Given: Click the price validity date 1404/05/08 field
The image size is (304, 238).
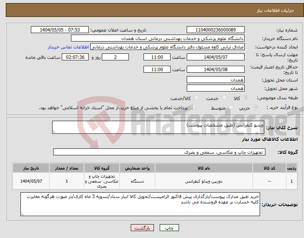Looking at the screenshot, I should (x=215, y=69).
